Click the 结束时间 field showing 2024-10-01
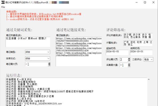The height and width of the screenshot is (106, 158). pos(141,52)
